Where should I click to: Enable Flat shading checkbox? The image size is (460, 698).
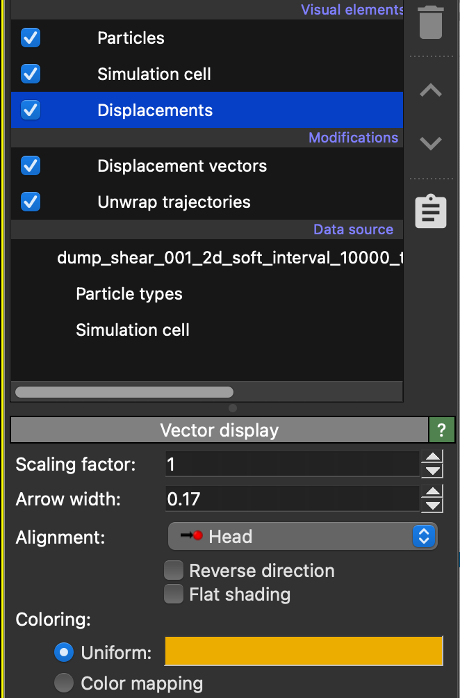coord(173,594)
